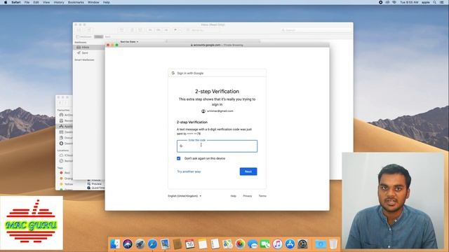Focus the Enter the code field
The width and height of the screenshot is (449, 252).
[x=217, y=146]
